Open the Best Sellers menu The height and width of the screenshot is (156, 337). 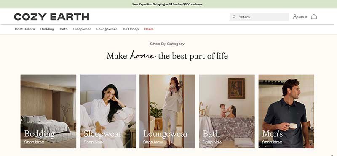25,29
